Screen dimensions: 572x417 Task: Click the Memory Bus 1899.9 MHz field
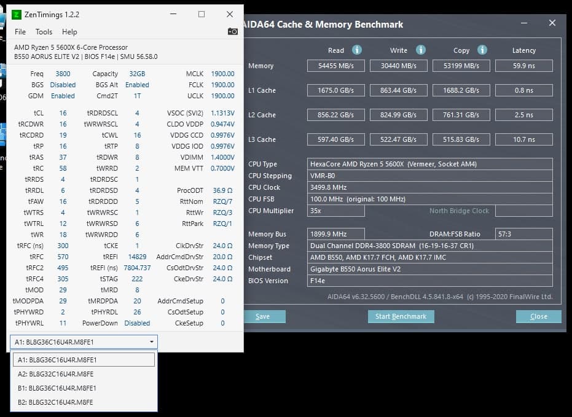(x=336, y=234)
